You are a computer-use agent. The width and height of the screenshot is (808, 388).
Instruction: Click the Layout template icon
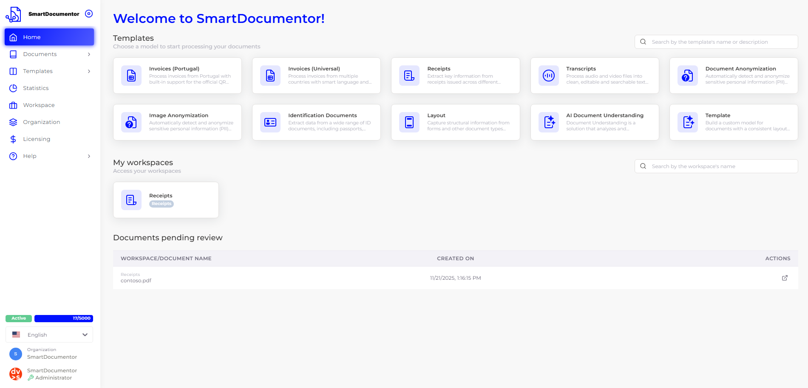409,122
